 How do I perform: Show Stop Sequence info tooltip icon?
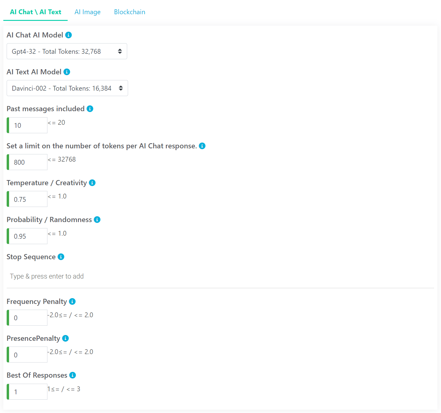pyautogui.click(x=61, y=257)
